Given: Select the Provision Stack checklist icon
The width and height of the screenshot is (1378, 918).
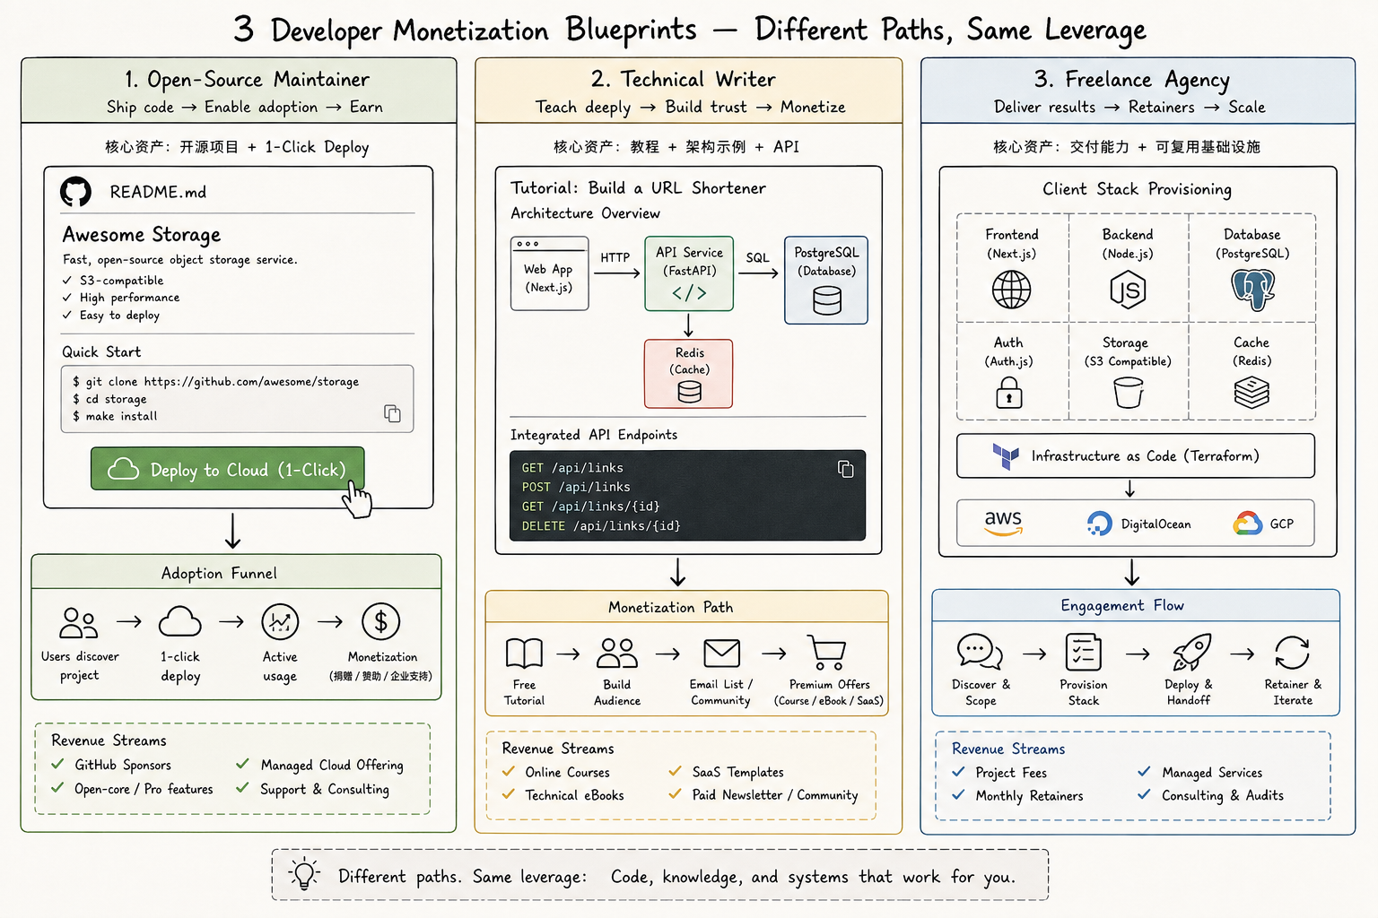Looking at the screenshot, I should pyautogui.click(x=1083, y=652).
